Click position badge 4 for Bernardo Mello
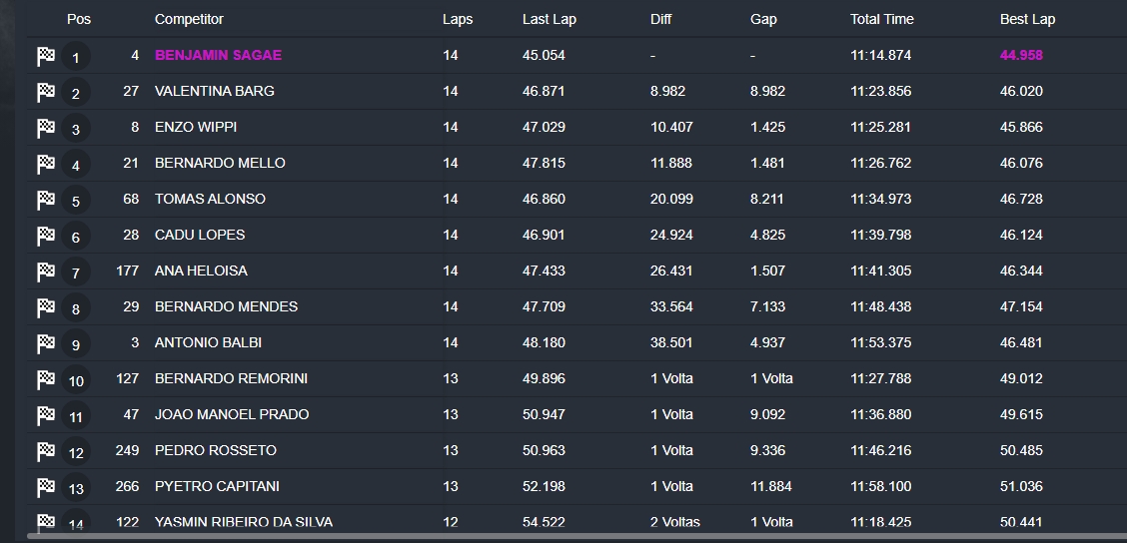The height and width of the screenshot is (543, 1127). 76,165
